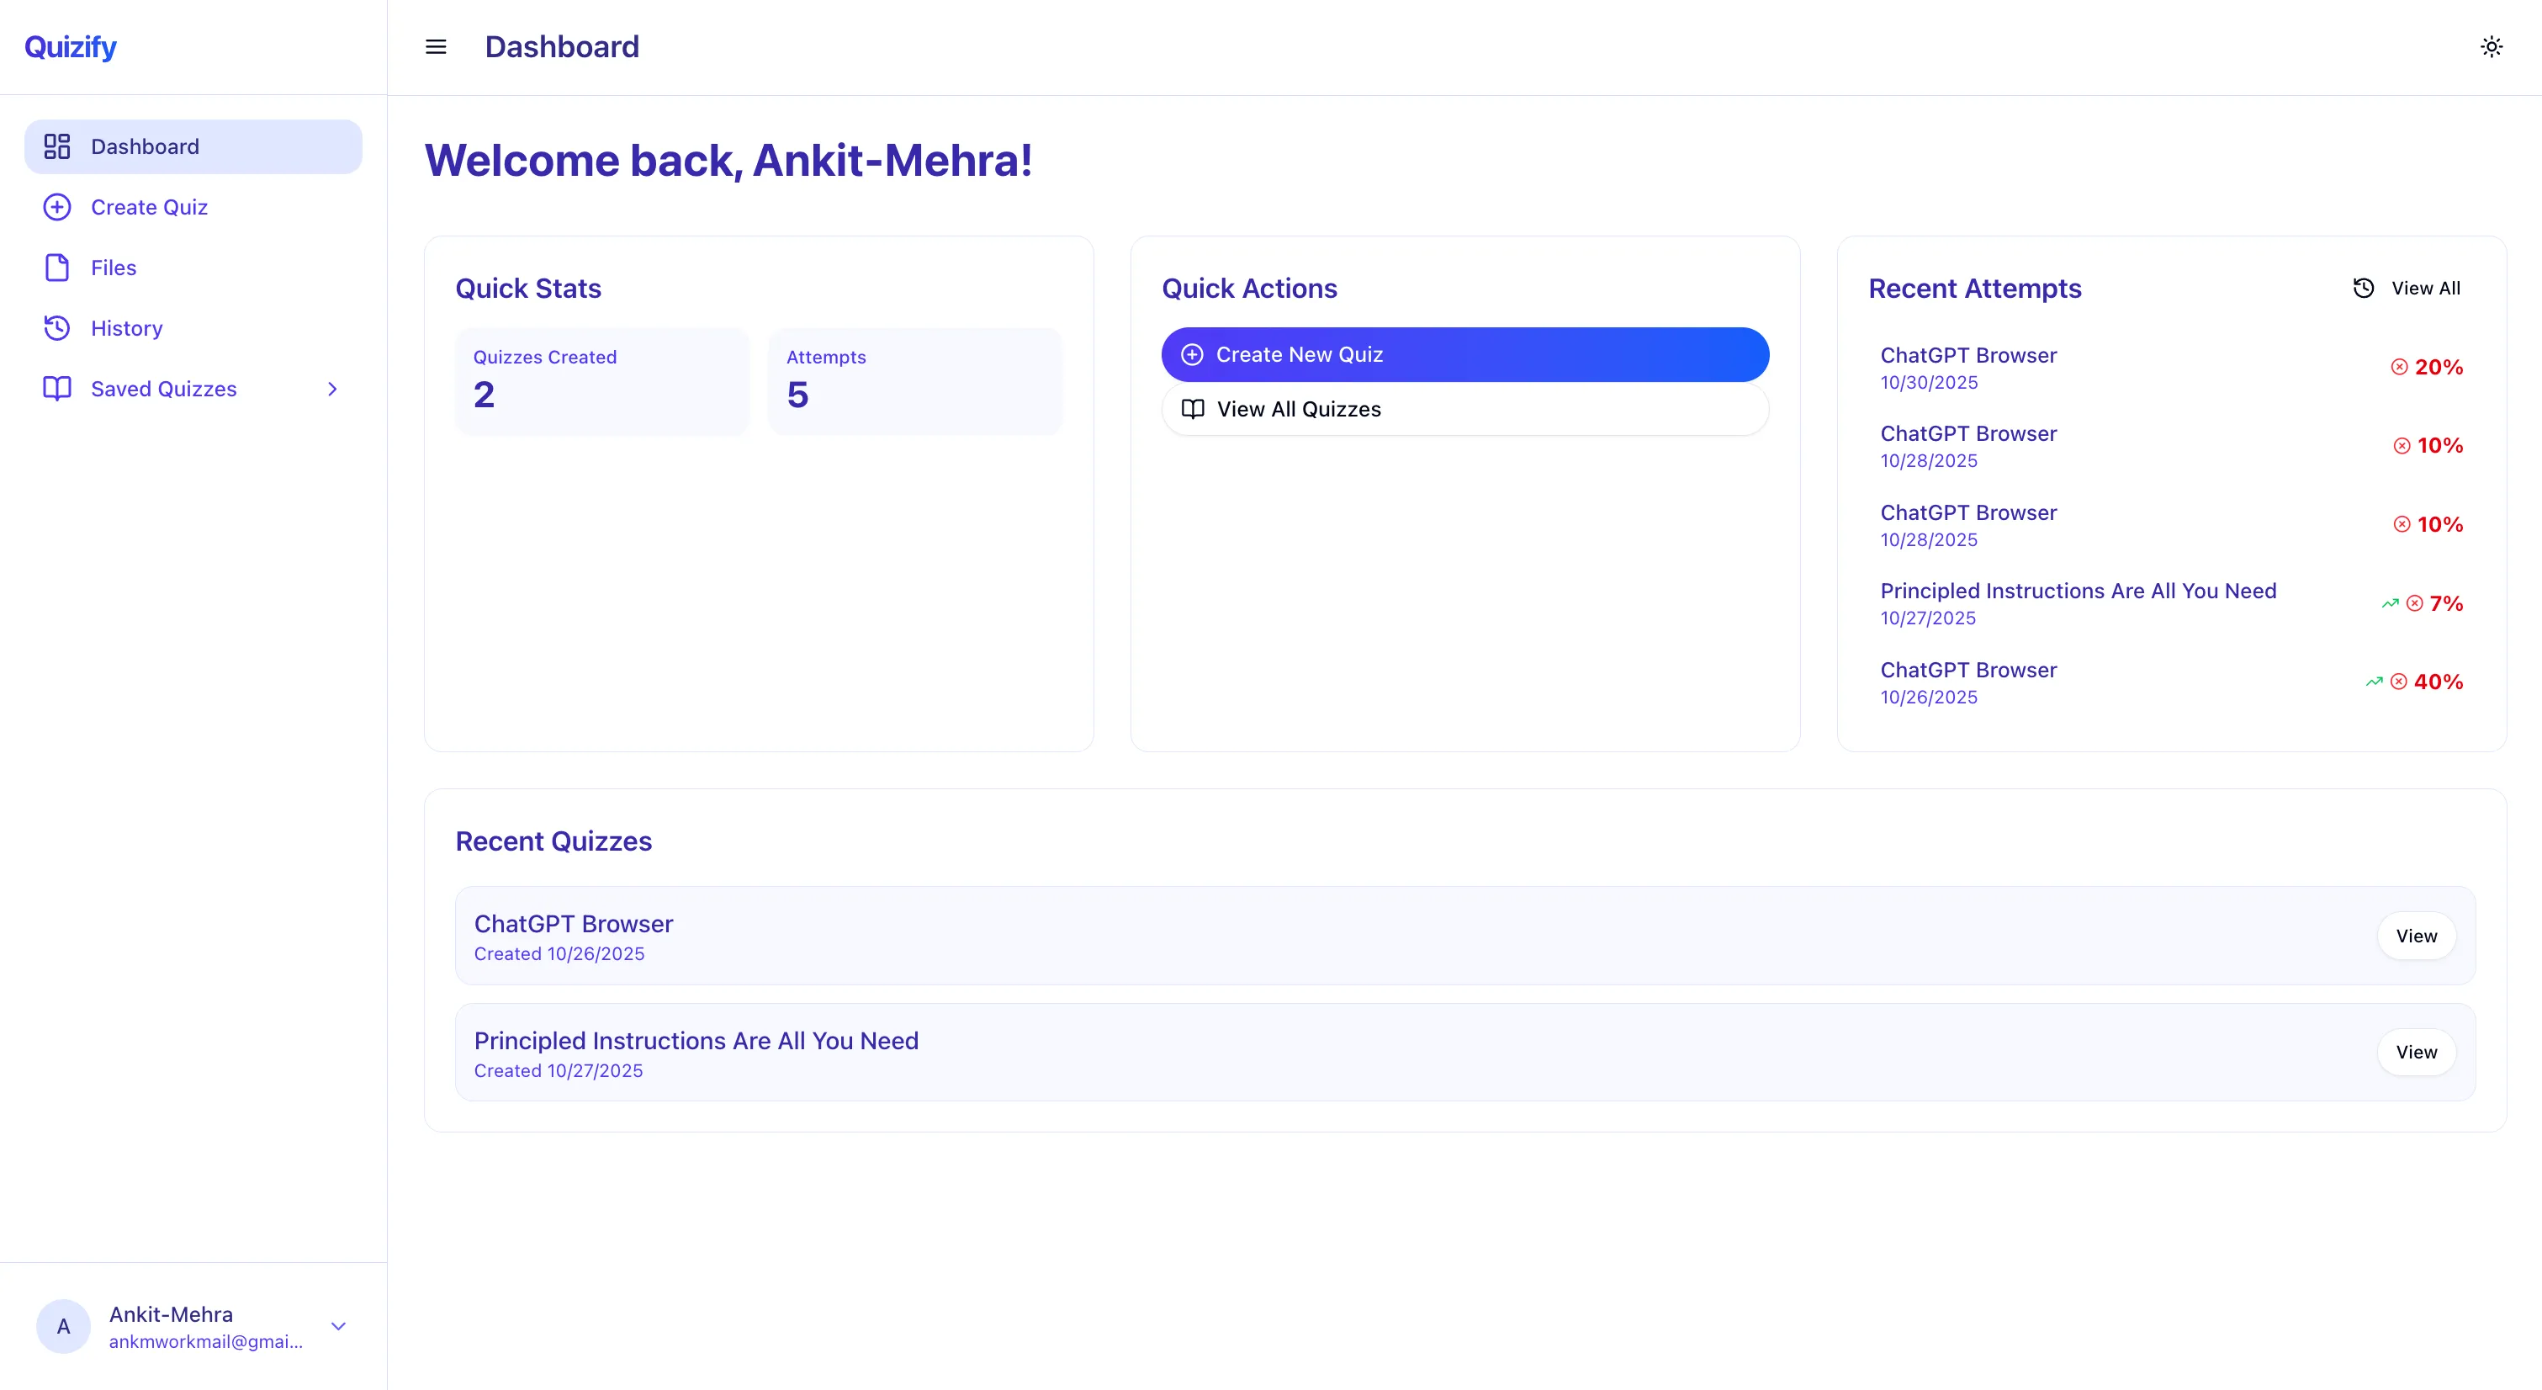Click View All Quizzes
The image size is (2542, 1390).
[1464, 409]
